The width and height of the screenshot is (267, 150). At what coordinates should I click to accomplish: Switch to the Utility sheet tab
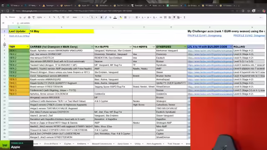pos(138,144)
